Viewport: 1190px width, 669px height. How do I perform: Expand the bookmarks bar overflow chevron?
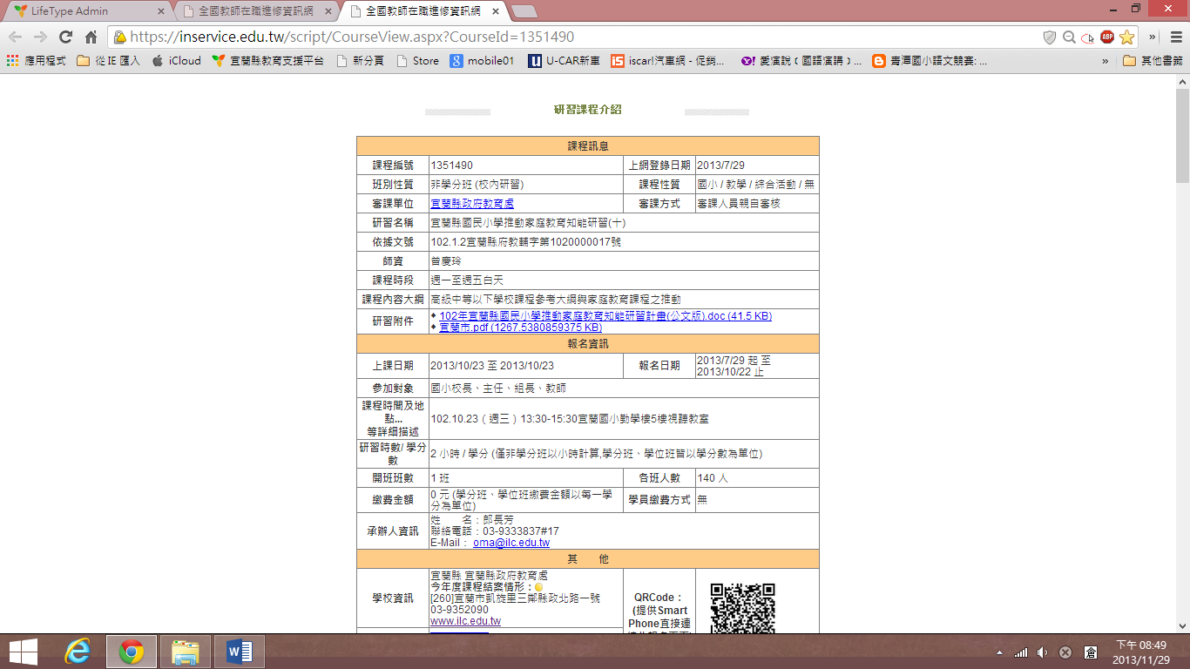click(1105, 61)
